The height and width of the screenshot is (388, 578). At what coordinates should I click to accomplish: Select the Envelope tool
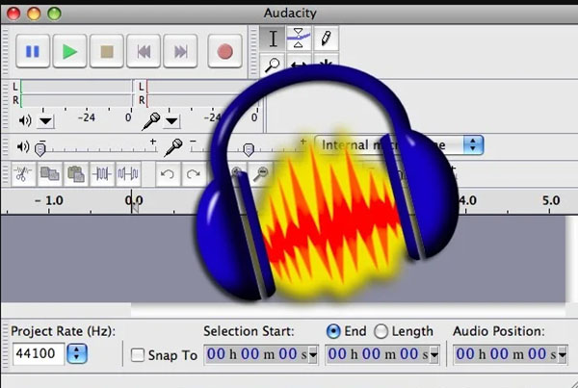pyautogui.click(x=299, y=38)
